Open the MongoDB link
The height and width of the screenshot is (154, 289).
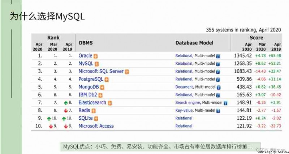(x=89, y=87)
